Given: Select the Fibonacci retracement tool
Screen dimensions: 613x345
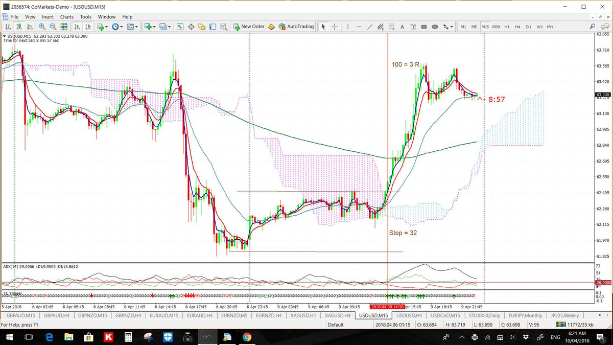Looking at the screenshot, I should coord(391,26).
